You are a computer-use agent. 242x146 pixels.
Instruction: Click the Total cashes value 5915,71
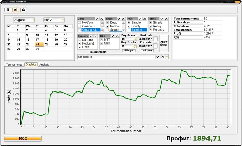212,30
